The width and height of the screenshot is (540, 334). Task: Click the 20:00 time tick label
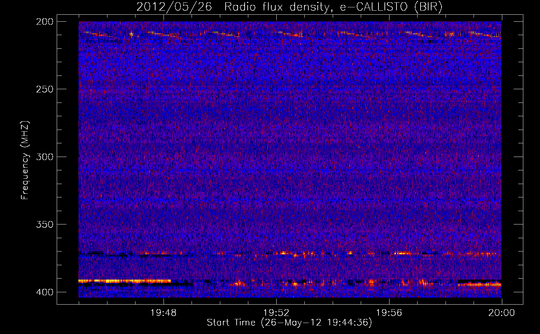click(x=502, y=313)
